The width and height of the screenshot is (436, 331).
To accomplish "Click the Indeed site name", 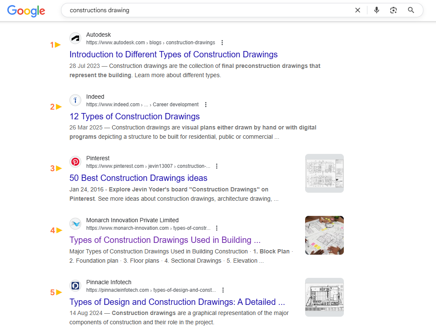I will tap(95, 97).
